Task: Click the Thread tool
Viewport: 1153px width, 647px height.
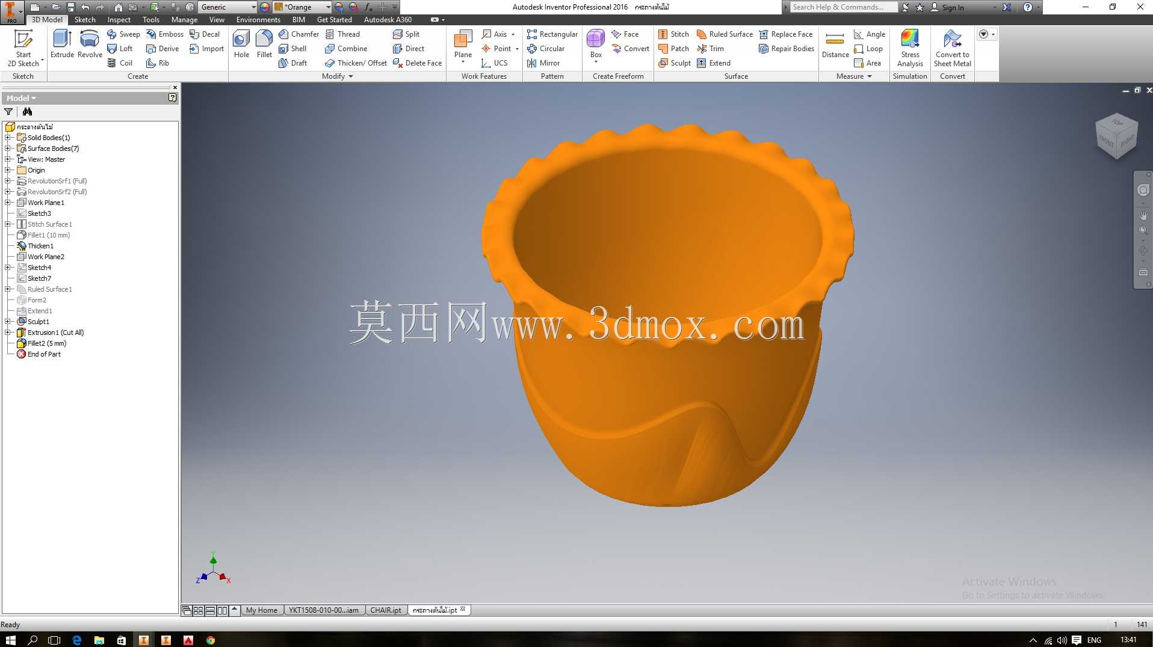Action: point(342,34)
